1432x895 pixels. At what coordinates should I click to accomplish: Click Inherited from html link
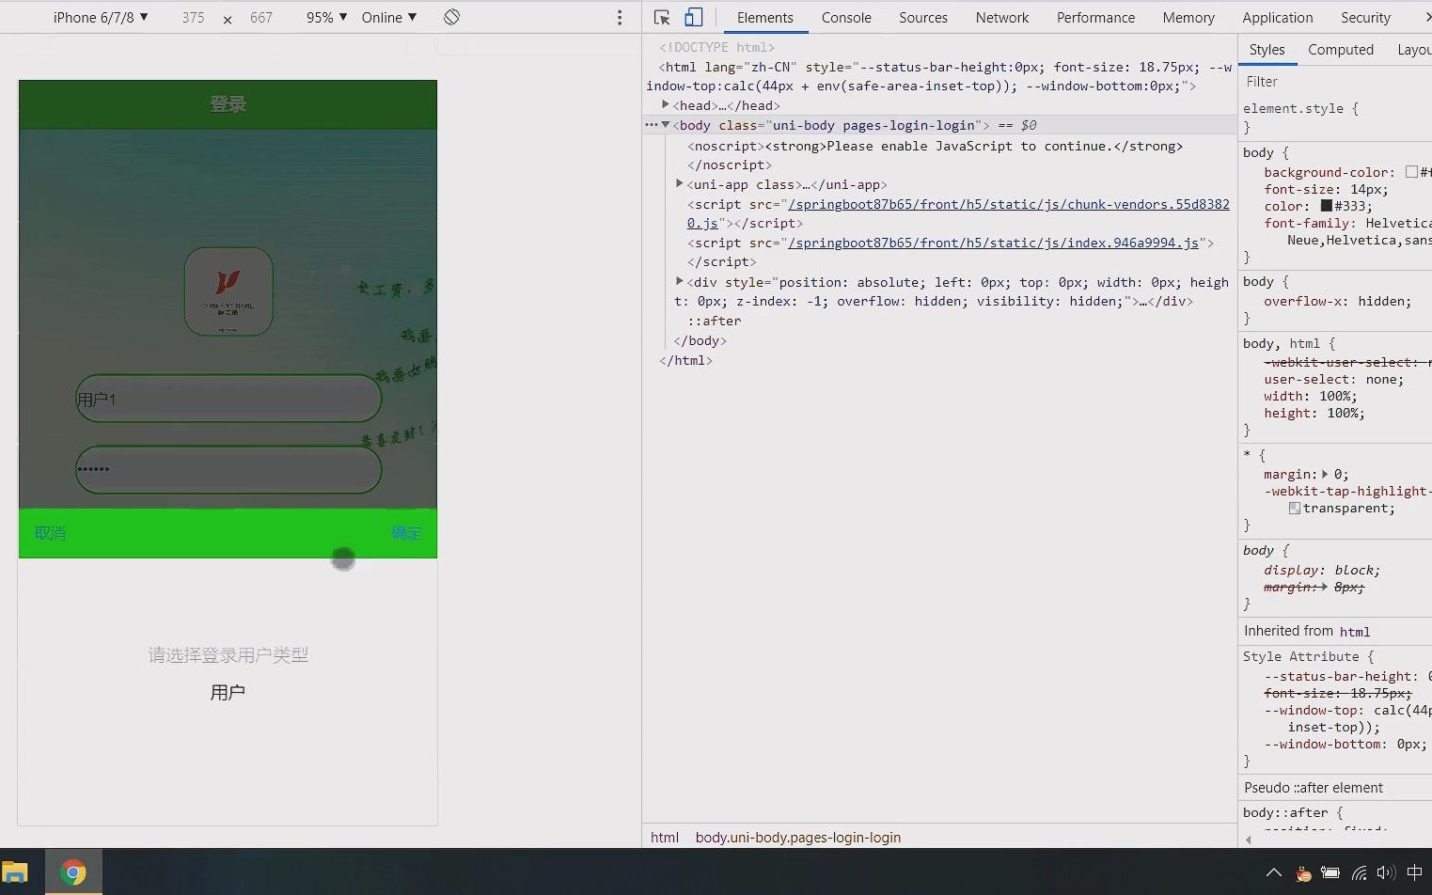1355,632
